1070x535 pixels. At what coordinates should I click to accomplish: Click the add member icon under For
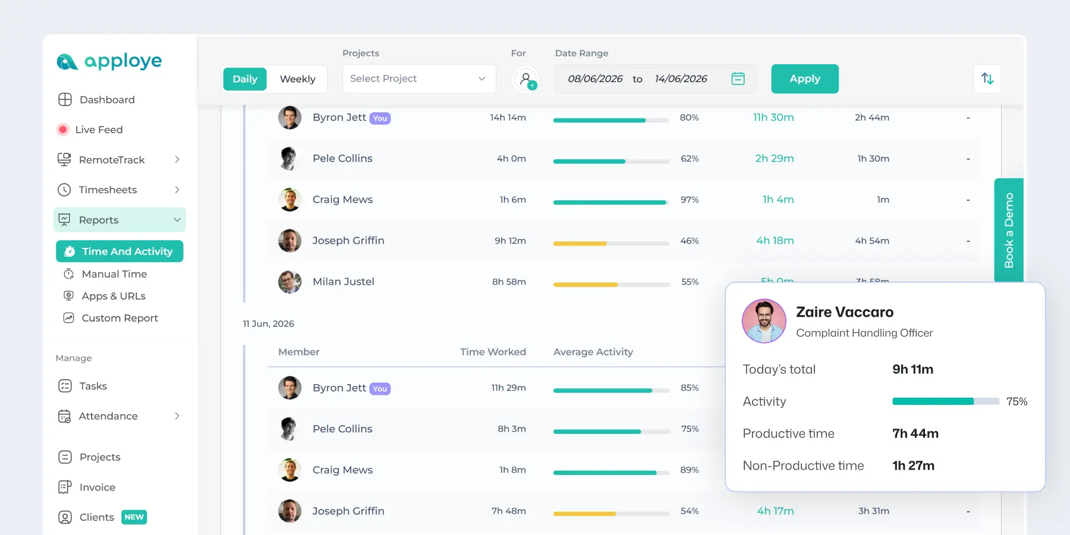[x=525, y=79]
